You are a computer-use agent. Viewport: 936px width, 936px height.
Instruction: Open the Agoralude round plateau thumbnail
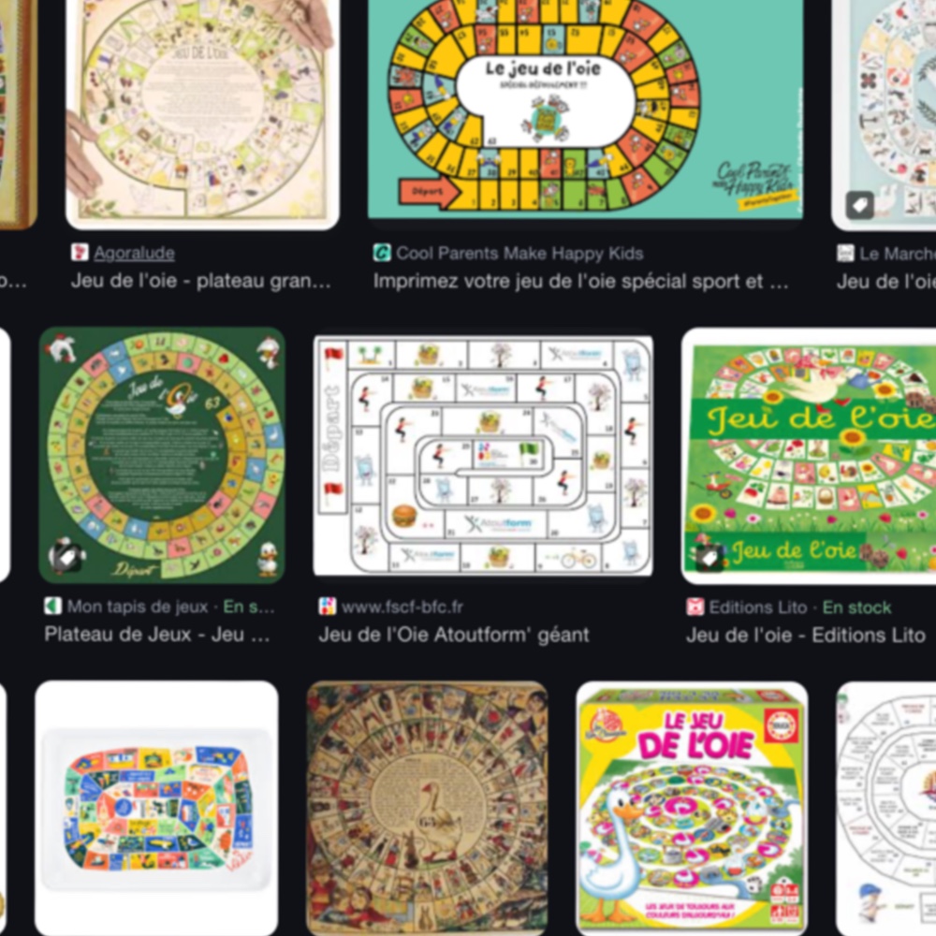pyautogui.click(x=202, y=113)
